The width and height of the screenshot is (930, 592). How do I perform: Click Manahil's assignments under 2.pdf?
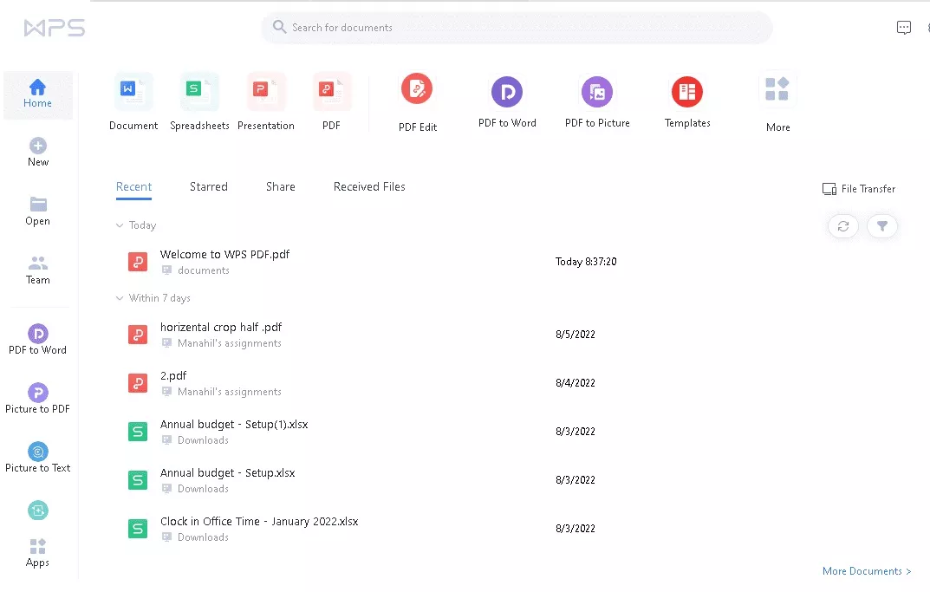(230, 392)
